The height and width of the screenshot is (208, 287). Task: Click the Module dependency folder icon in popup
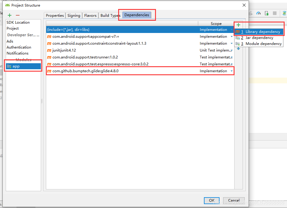point(238,44)
